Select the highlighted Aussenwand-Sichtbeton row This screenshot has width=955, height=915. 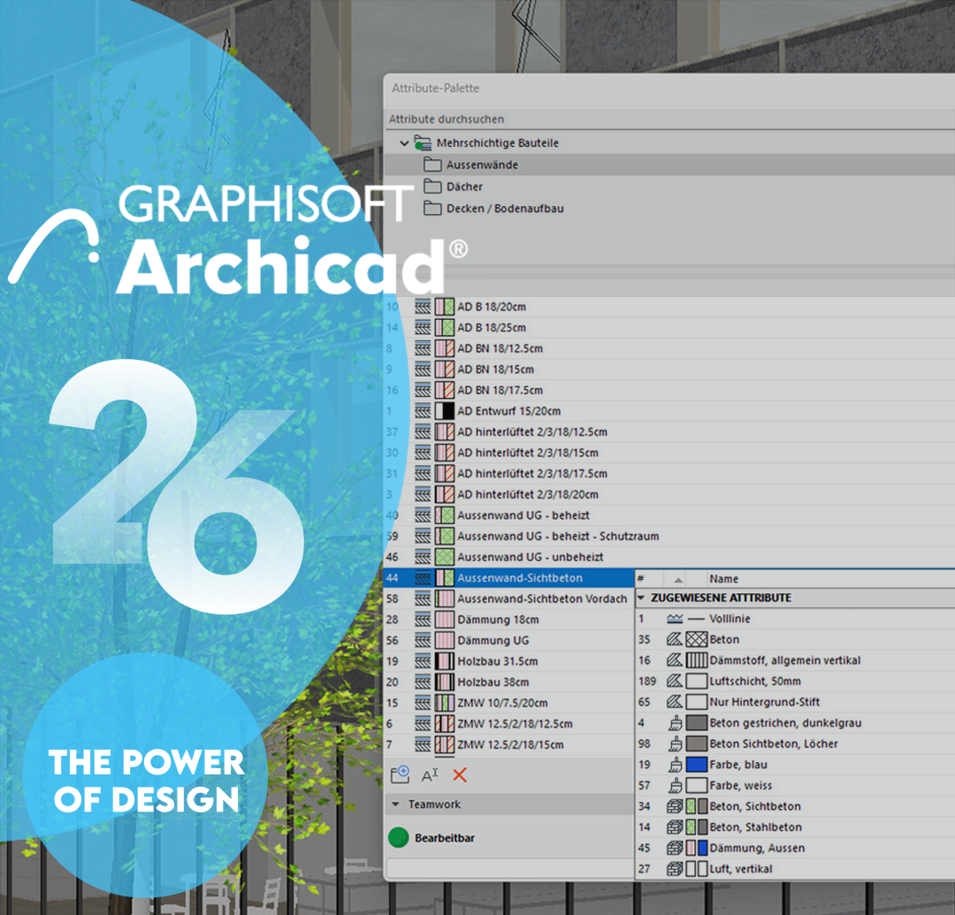509,578
